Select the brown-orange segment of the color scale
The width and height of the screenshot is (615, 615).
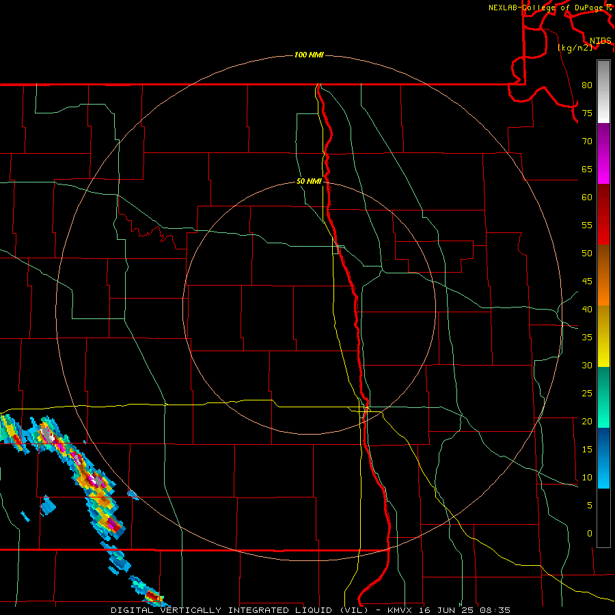tap(603, 275)
